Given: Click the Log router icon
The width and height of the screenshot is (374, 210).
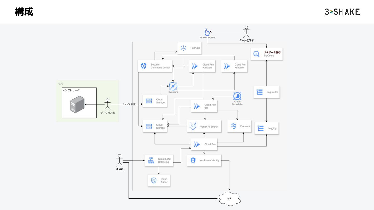Looking at the screenshot, I should 259,92.
